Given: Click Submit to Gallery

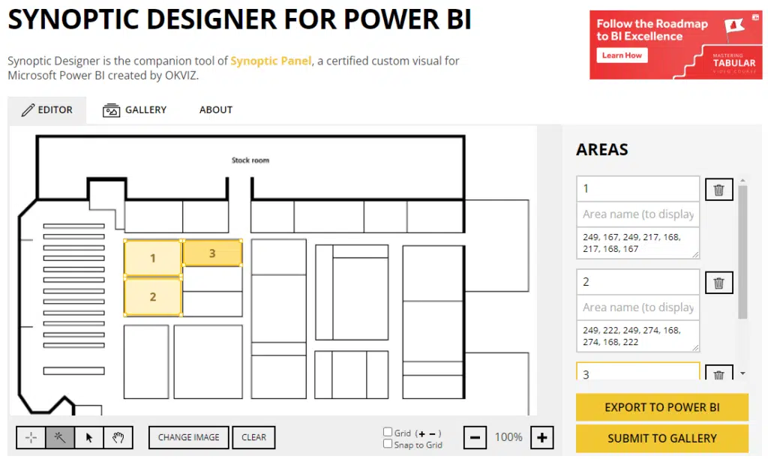Looking at the screenshot, I should [661, 438].
